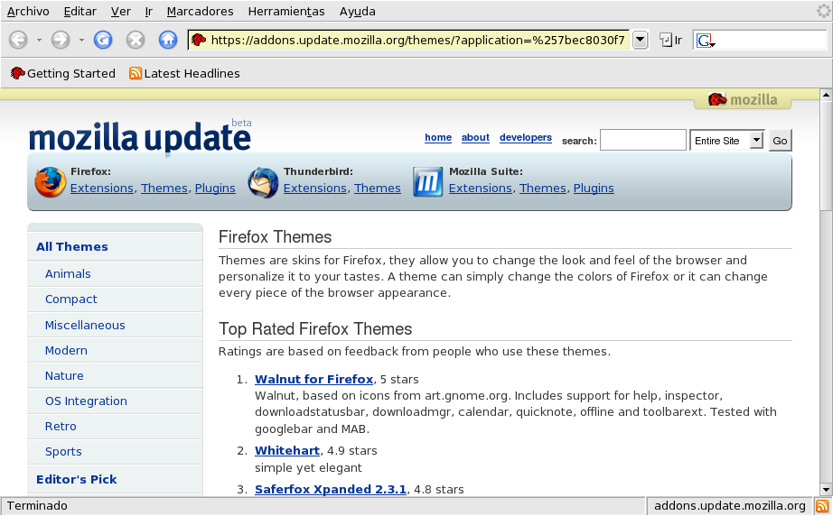Select the Miscellaneous theme category

coord(85,325)
